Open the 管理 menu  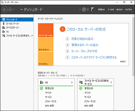click(x=101, y=10)
